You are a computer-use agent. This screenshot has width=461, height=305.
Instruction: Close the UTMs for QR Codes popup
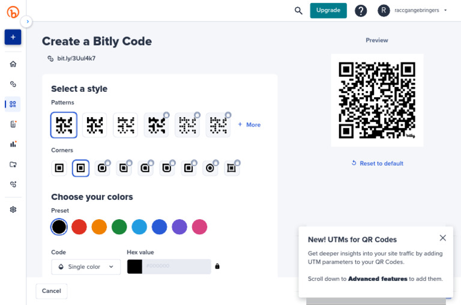tap(442, 238)
